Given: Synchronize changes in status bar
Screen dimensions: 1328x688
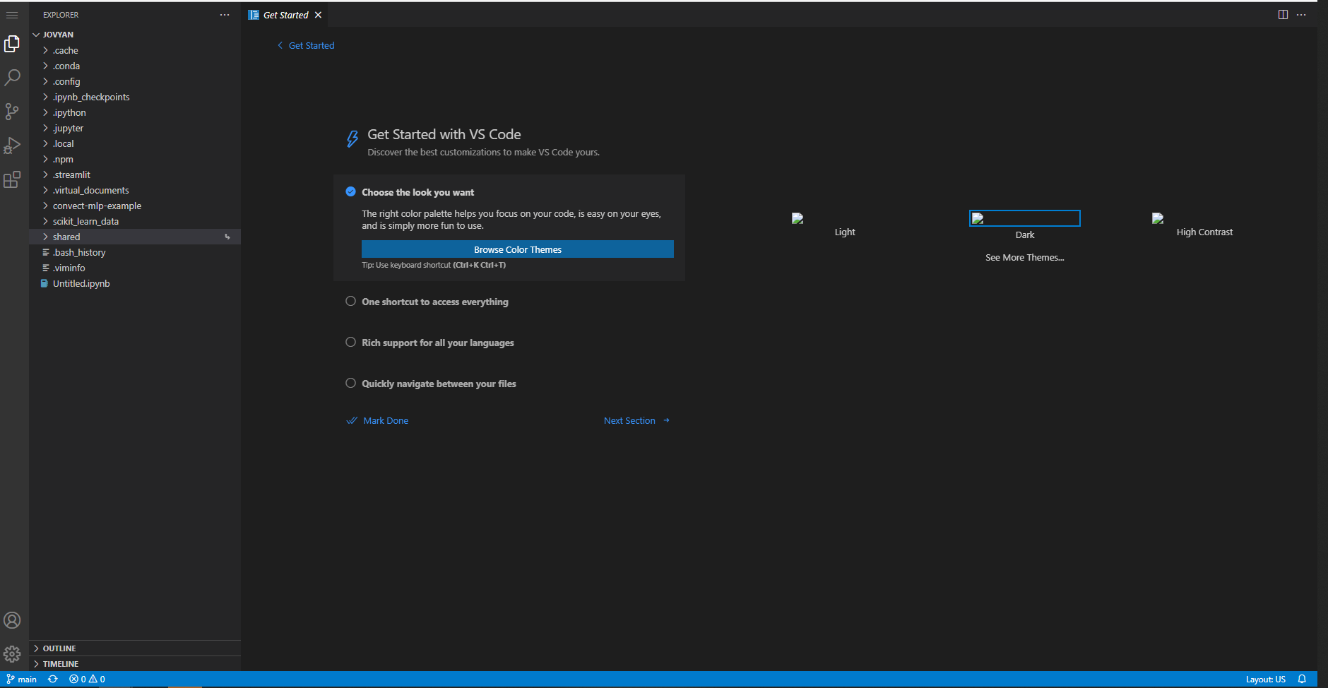Looking at the screenshot, I should [x=52, y=680].
